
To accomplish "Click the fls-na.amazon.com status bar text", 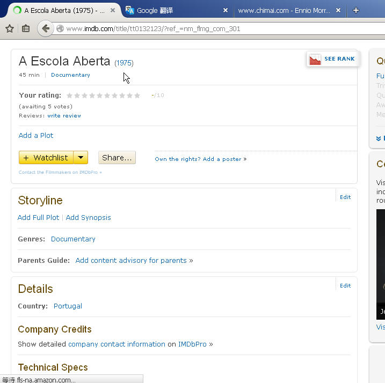I will pos(46,380).
